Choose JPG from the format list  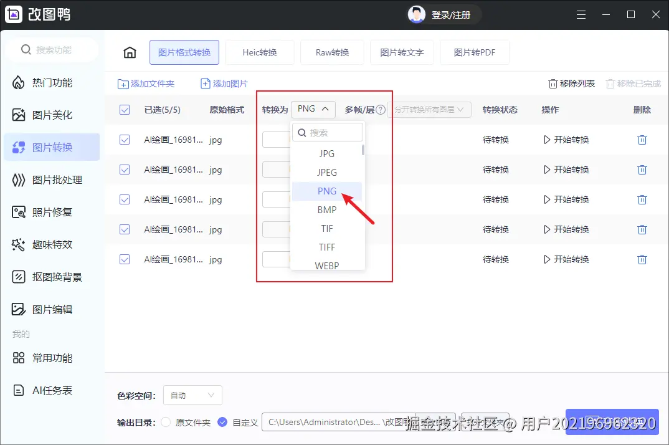[327, 154]
